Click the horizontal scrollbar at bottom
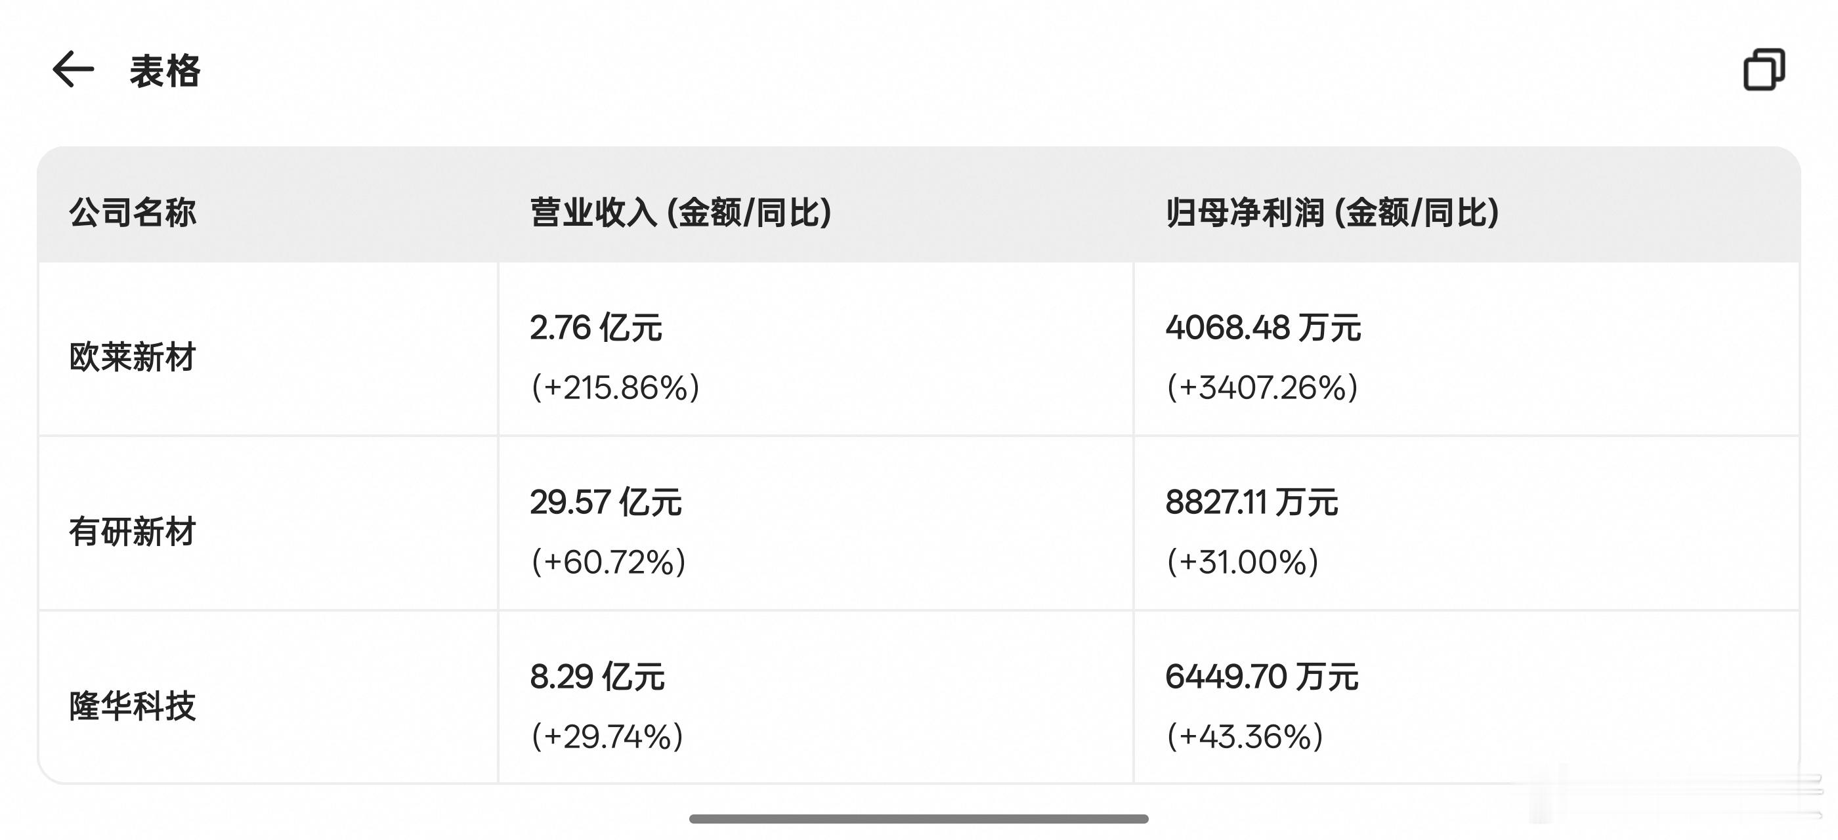 [x=919, y=817]
